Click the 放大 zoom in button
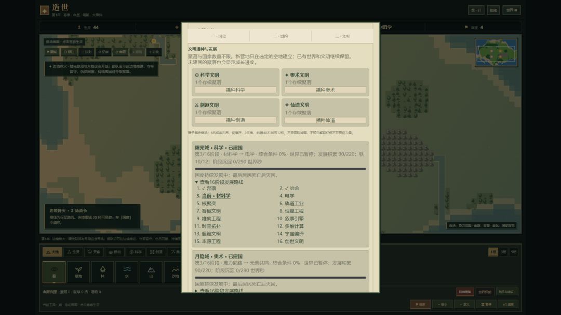Viewport: 561px width, 315px height. pyautogui.click(x=464, y=304)
